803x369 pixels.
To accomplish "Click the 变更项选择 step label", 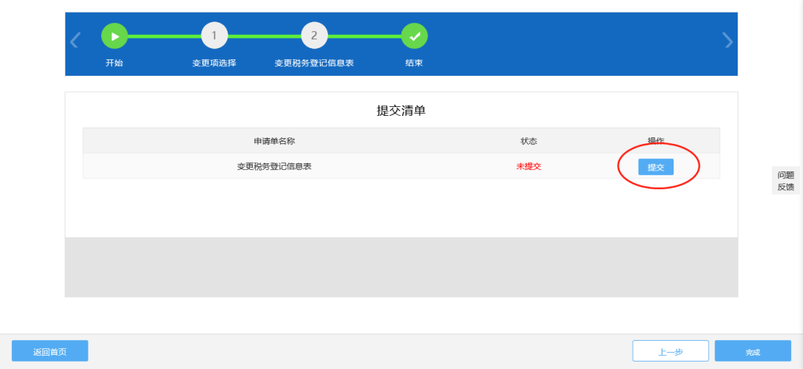I will [x=214, y=63].
